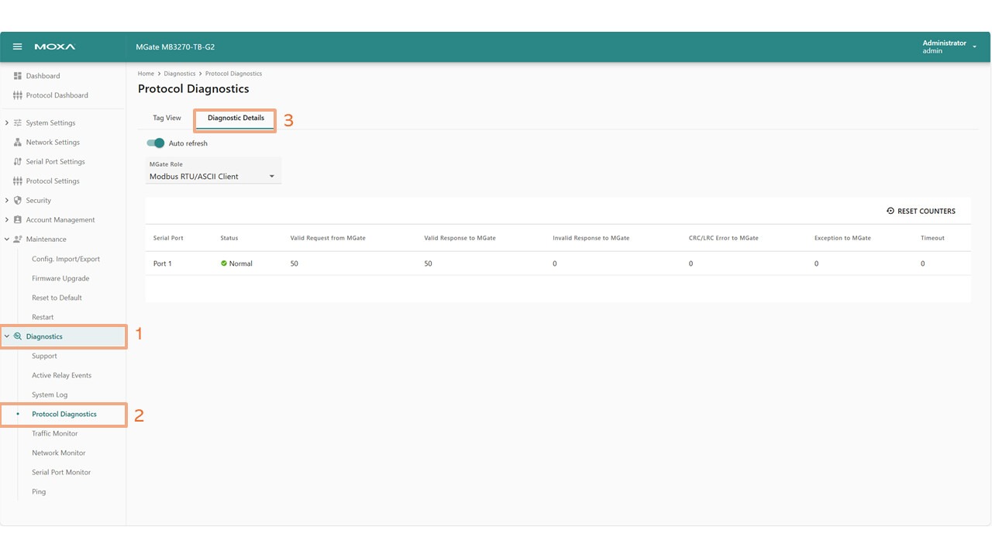Click the Serial Port Settings icon

18,162
